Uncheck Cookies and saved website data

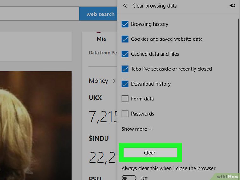tap(125, 39)
